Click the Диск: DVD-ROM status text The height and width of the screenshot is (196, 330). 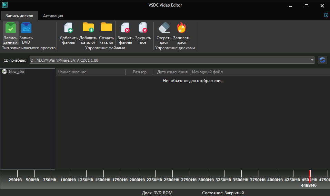click(157, 193)
